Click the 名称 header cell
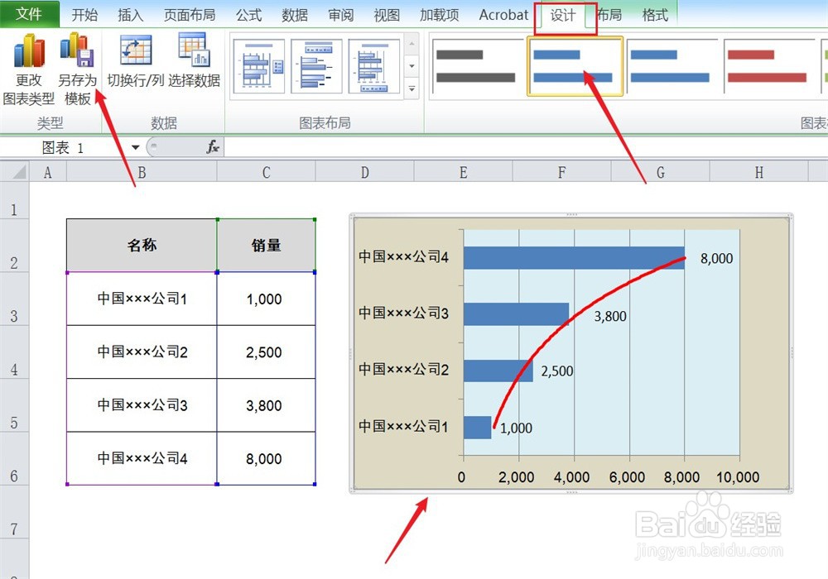 pos(142,245)
